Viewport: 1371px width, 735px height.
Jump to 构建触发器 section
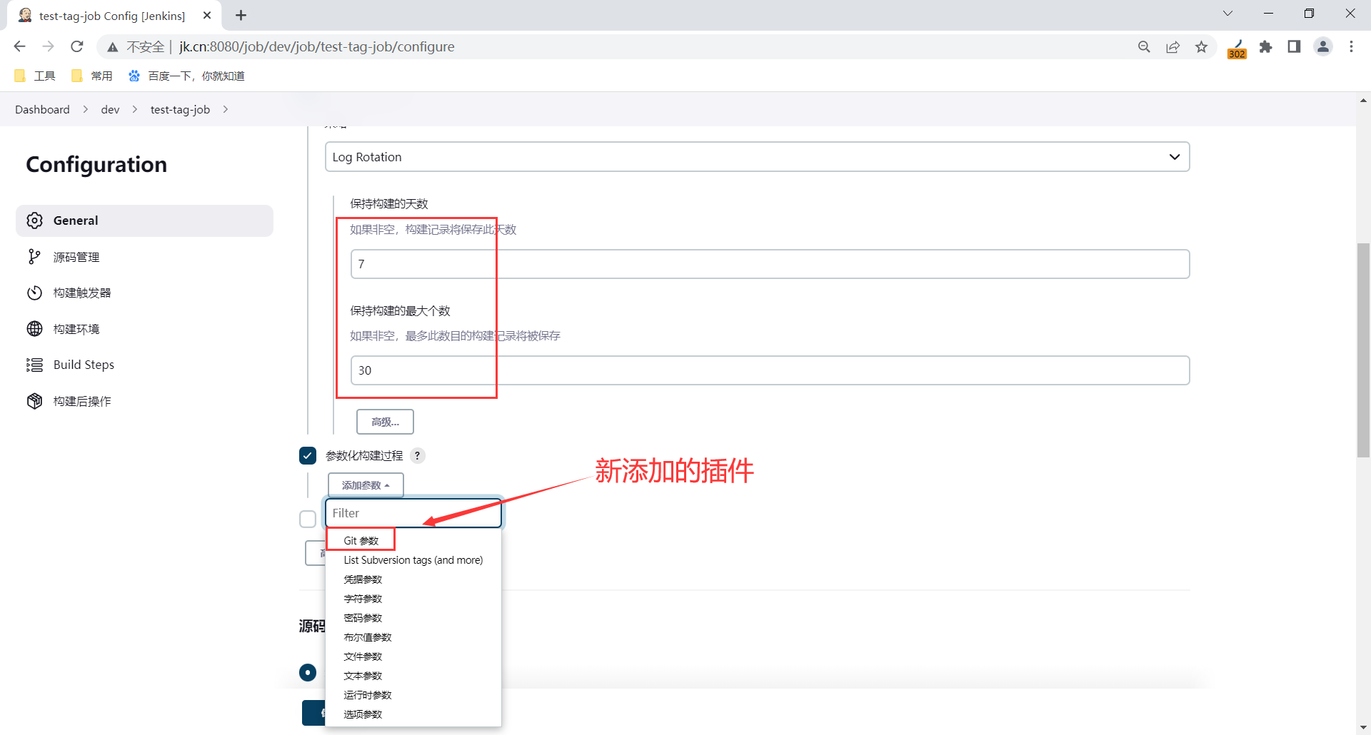(x=144, y=293)
